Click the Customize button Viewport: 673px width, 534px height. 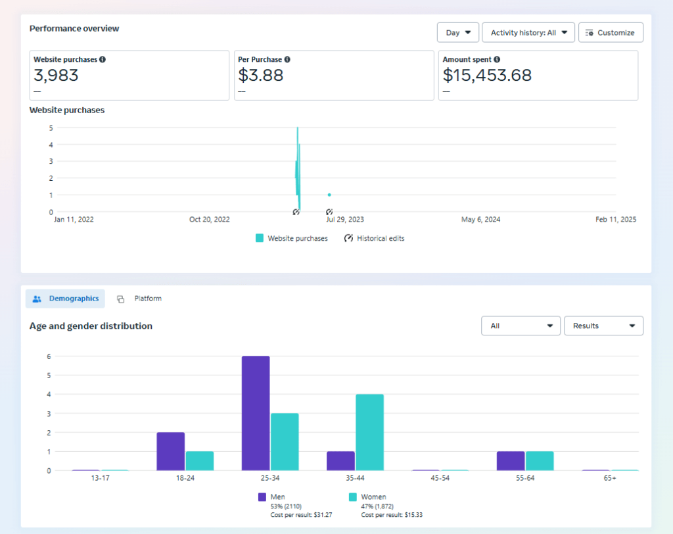(x=610, y=33)
